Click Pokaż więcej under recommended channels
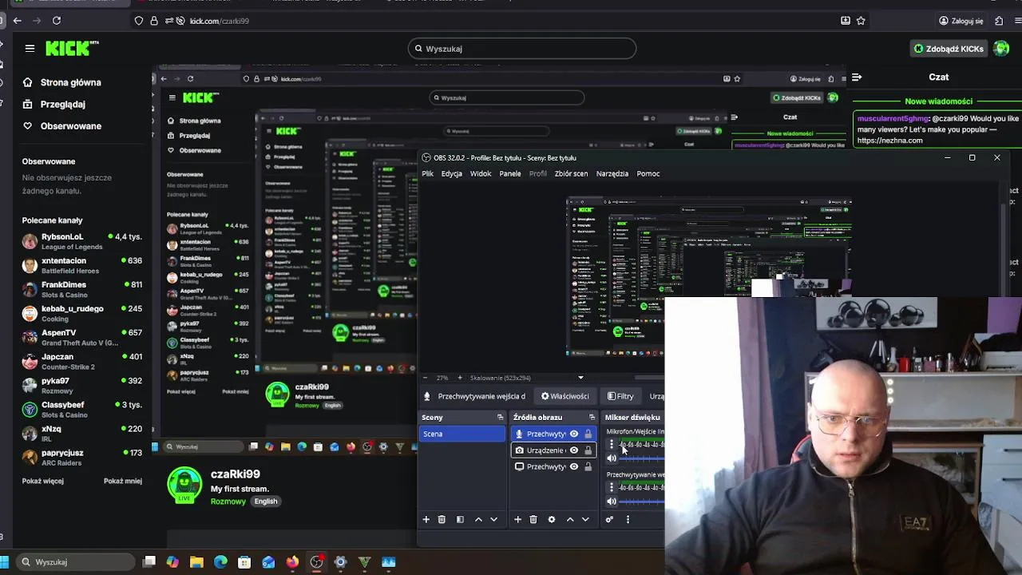Screen dimensions: 1022x575 pos(42,481)
